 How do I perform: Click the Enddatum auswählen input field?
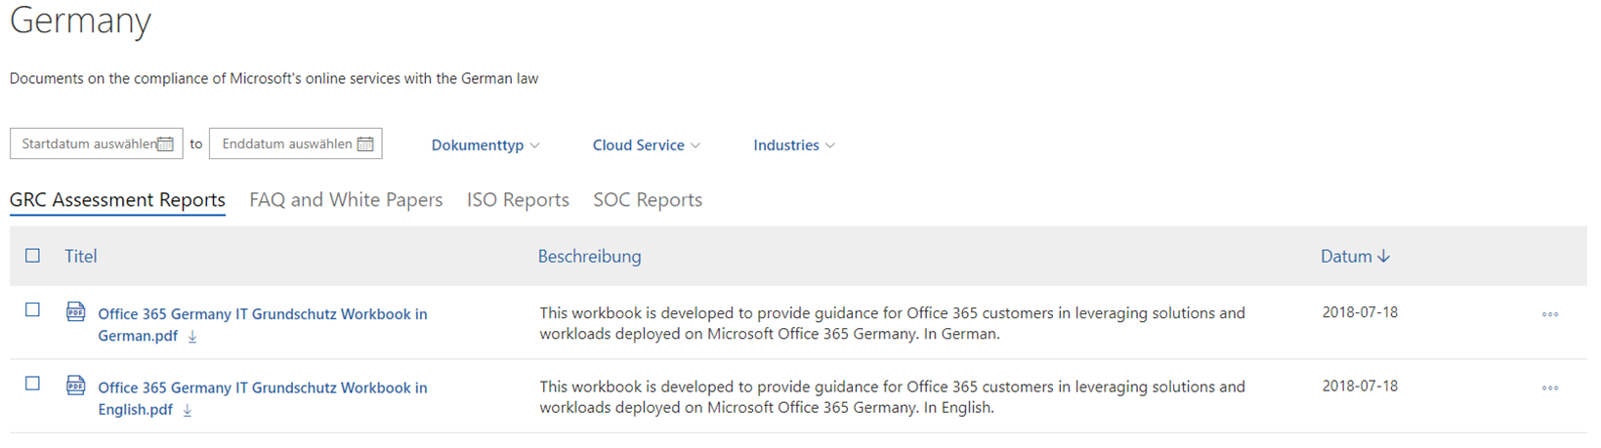click(x=295, y=143)
